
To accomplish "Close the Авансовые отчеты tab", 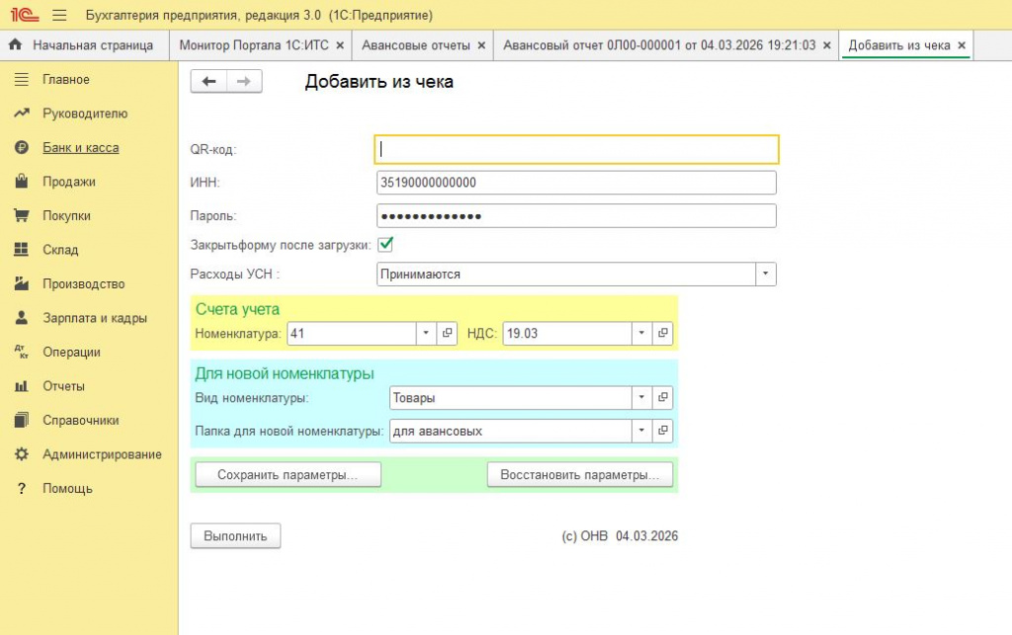I will pyautogui.click(x=481, y=45).
